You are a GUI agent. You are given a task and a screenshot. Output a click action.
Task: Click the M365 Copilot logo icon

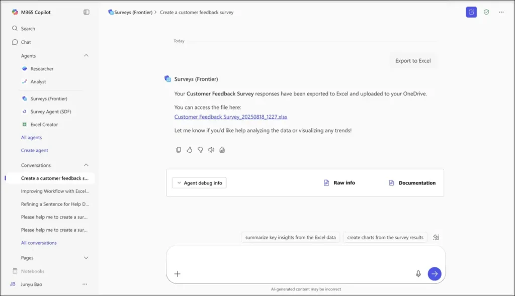(15, 12)
